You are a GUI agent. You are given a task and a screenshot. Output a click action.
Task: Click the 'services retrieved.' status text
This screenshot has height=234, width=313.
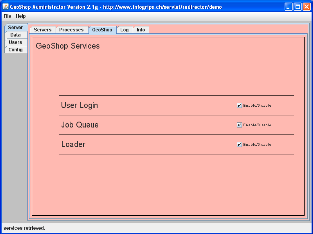(24, 228)
